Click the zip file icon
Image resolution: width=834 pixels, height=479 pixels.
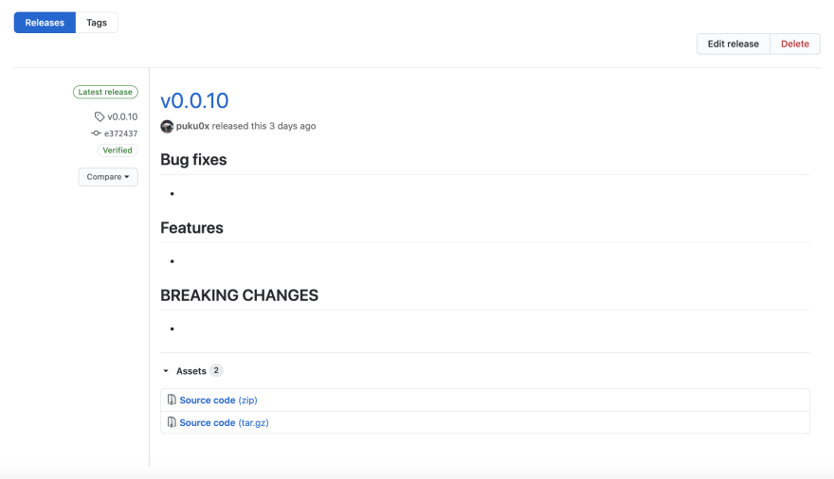pyautogui.click(x=172, y=399)
